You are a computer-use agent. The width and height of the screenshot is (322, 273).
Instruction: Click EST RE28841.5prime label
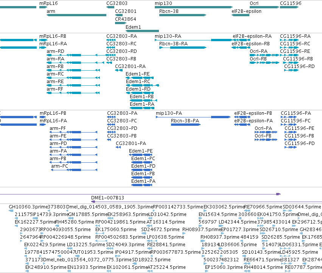(x=166, y=245)
